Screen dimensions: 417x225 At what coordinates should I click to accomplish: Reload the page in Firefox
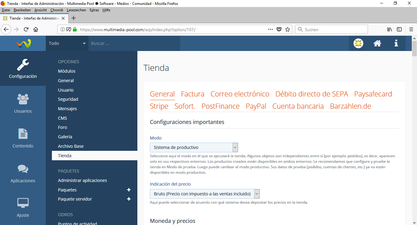coord(26,30)
